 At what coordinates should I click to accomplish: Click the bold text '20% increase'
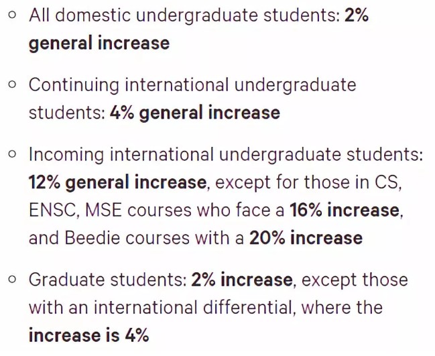(306, 238)
